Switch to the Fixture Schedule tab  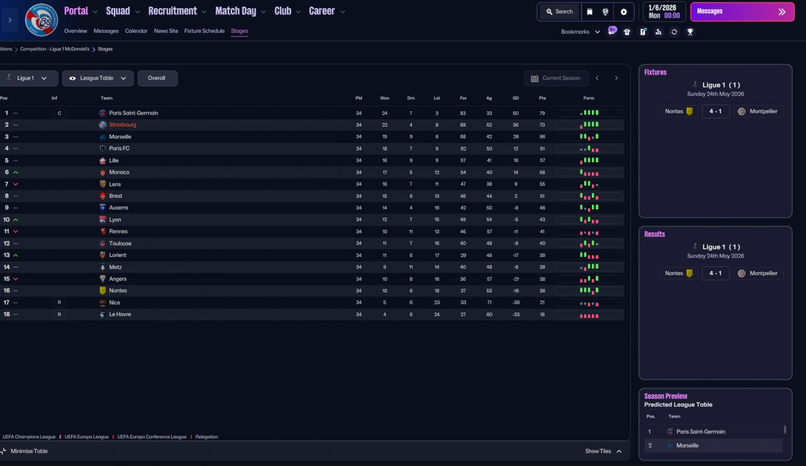click(205, 31)
